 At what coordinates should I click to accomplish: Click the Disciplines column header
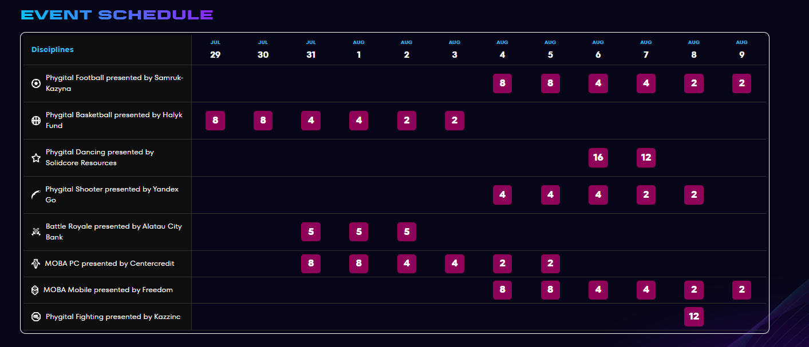53,50
